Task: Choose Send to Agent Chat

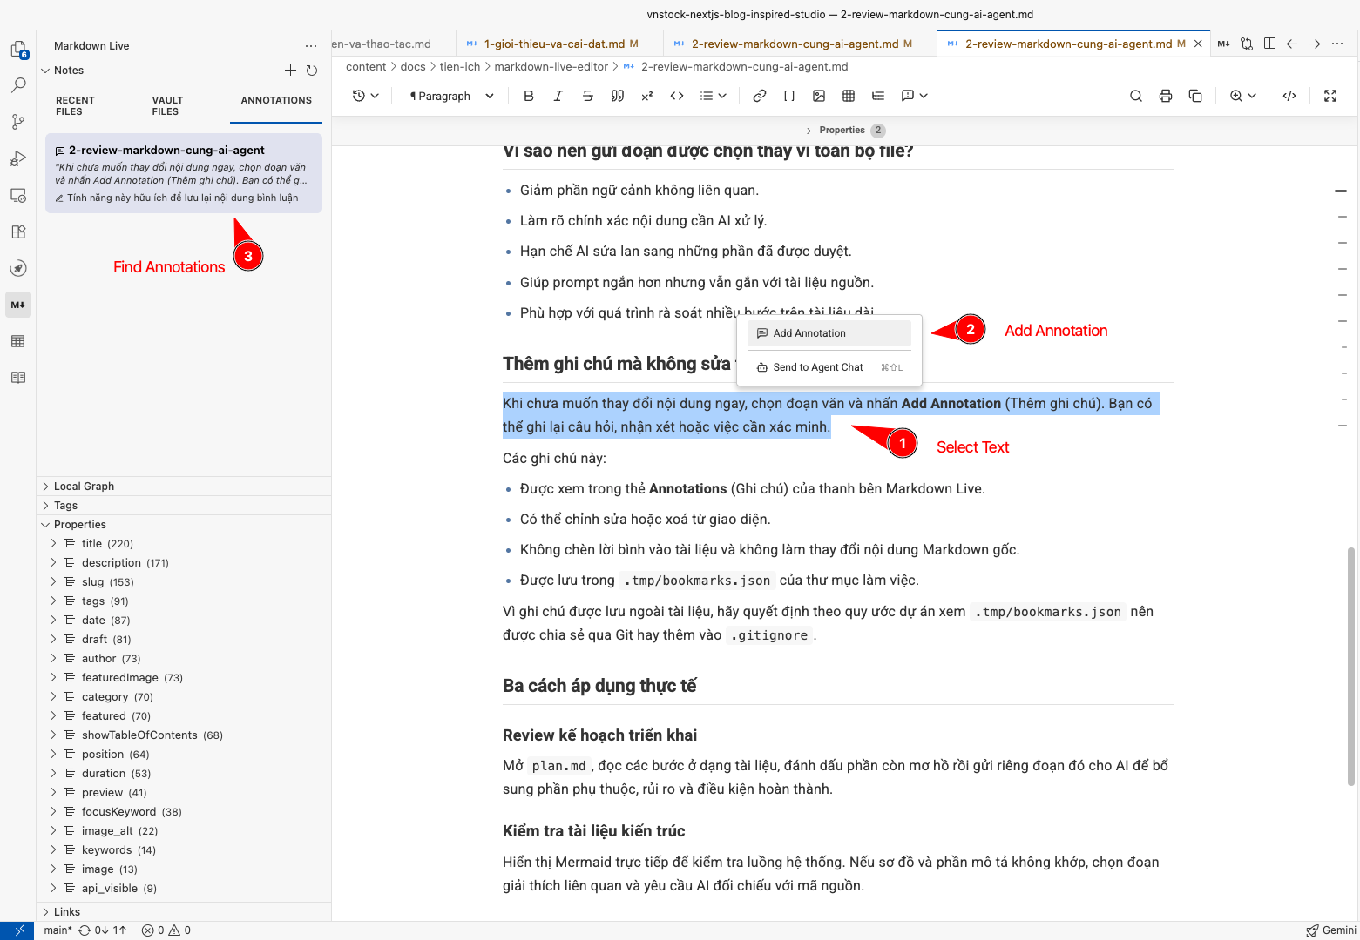Action: coord(829,367)
